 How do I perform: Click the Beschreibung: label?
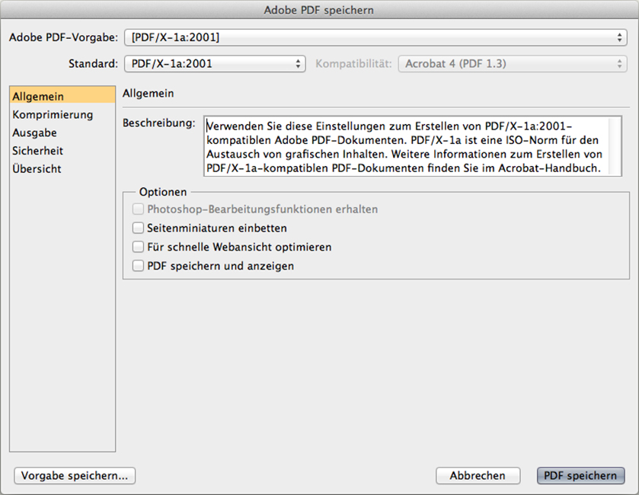click(159, 123)
